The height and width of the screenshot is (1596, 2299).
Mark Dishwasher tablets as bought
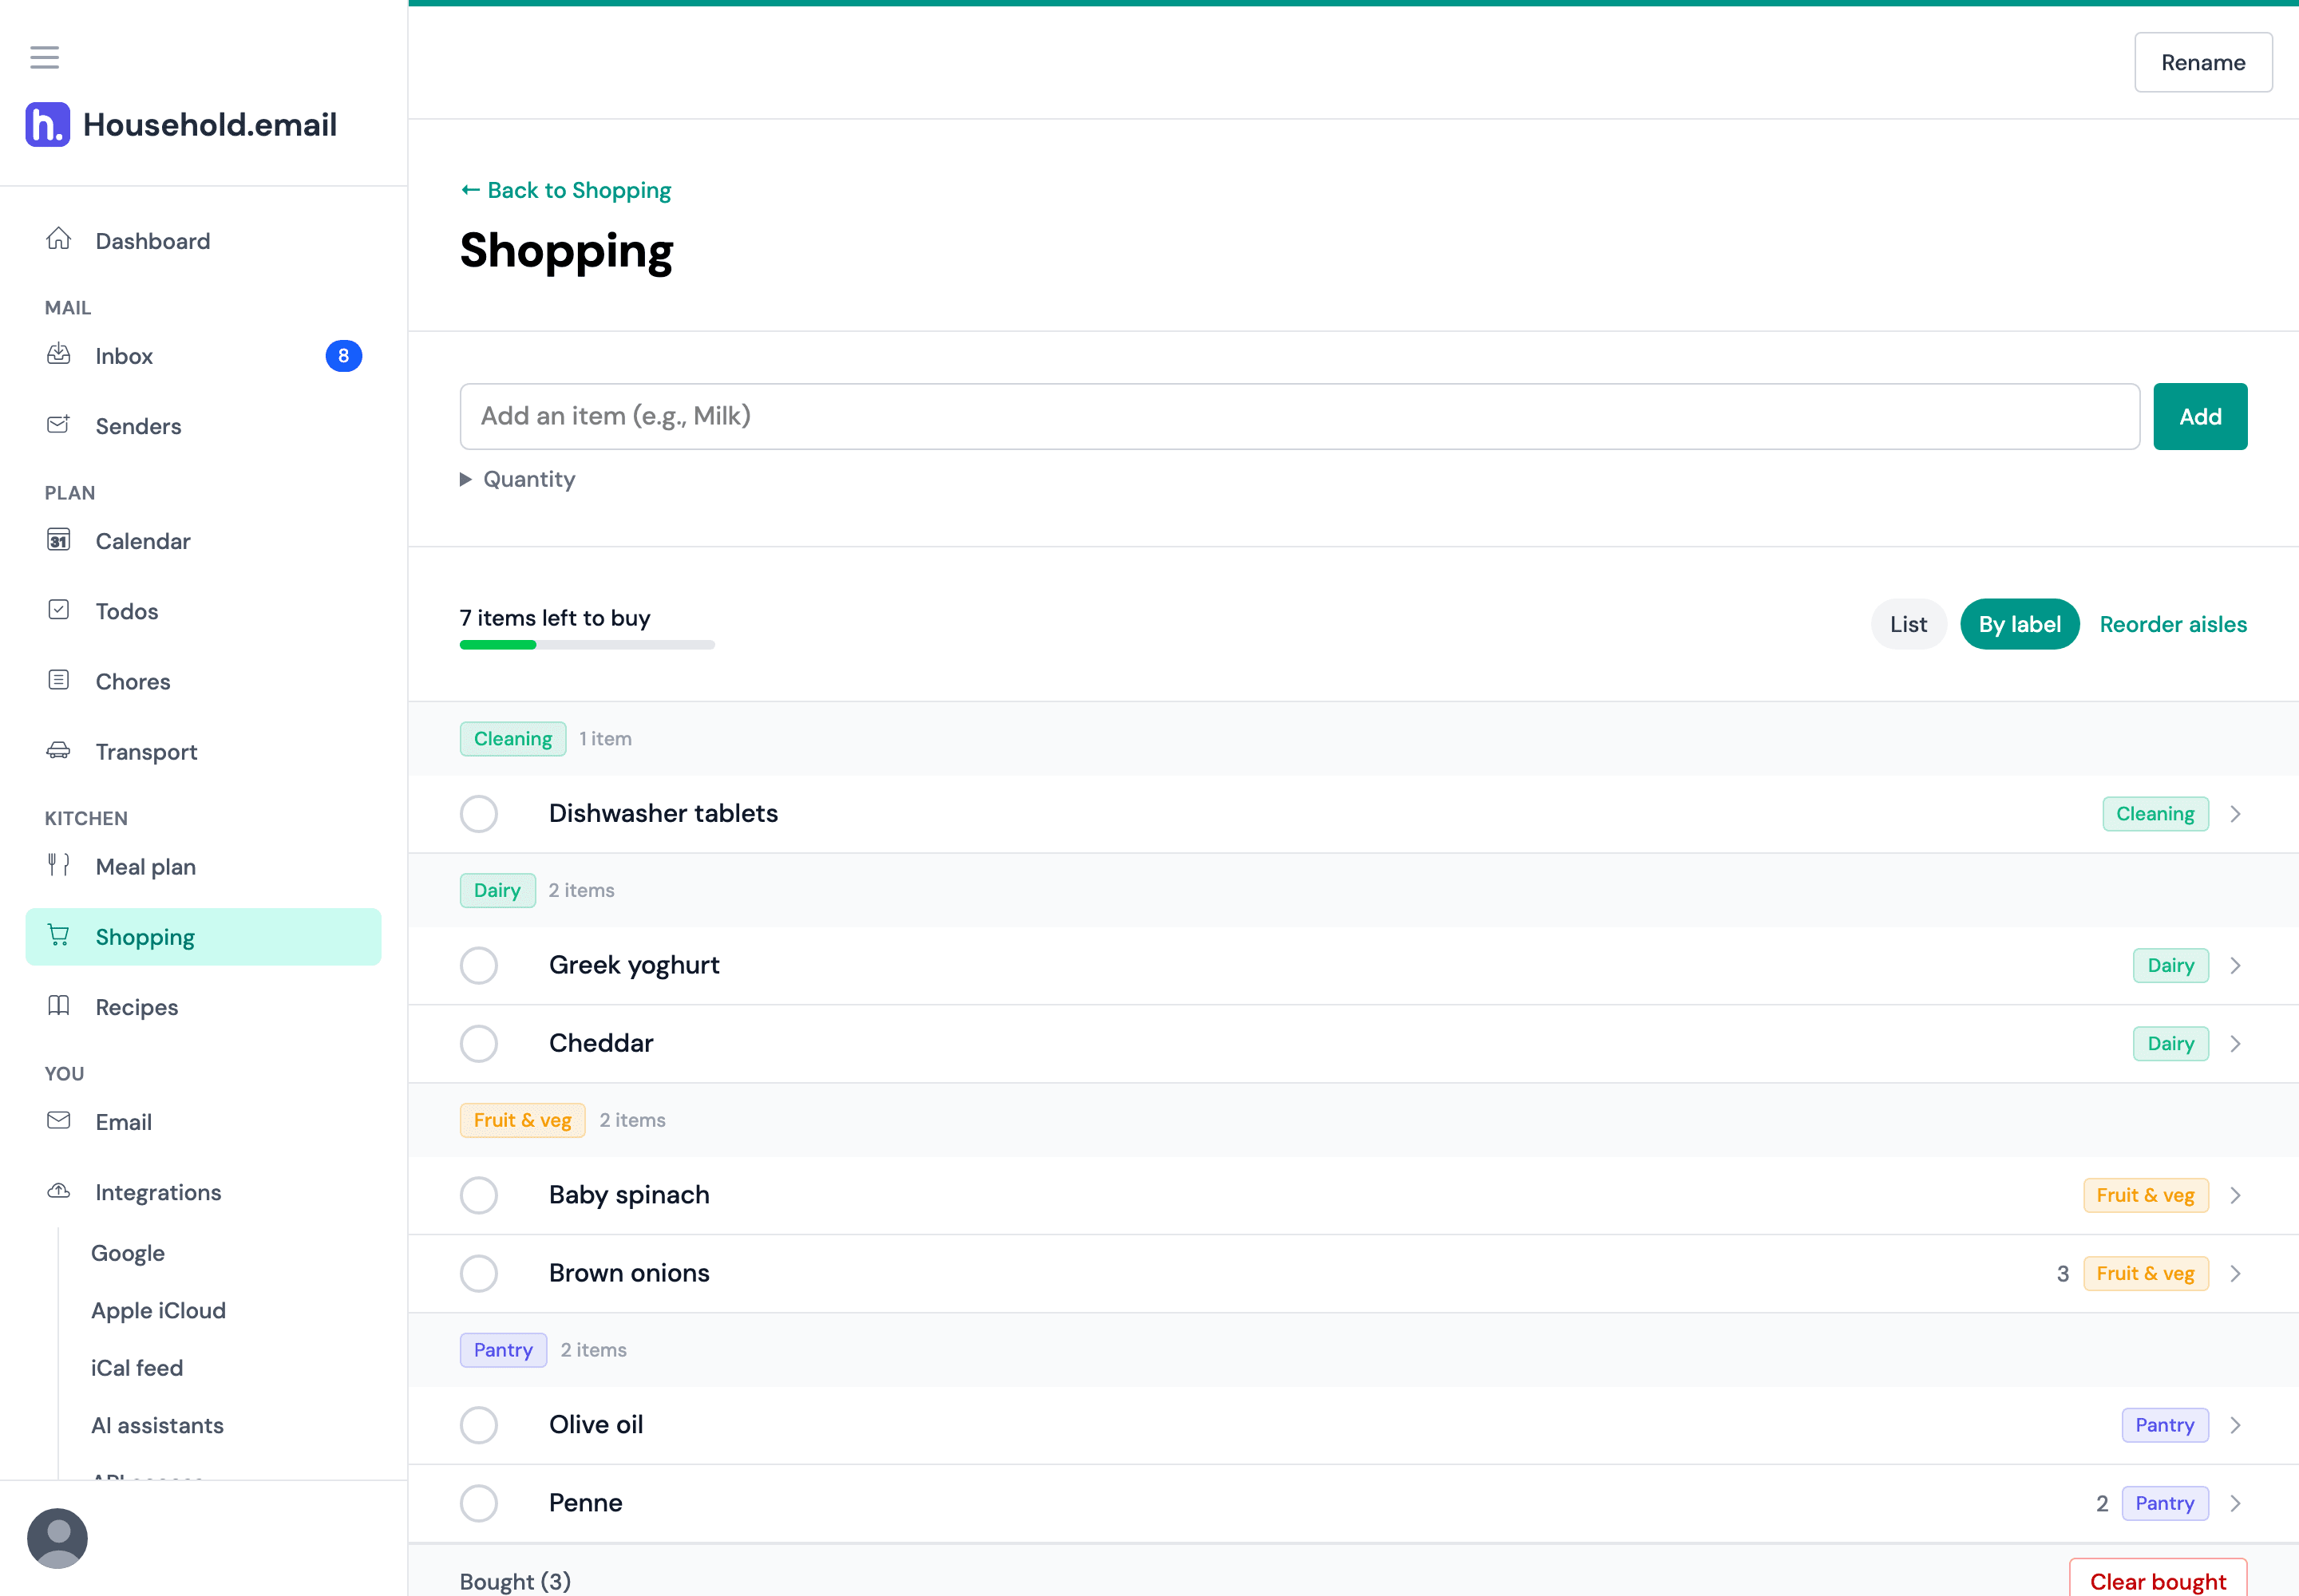click(479, 814)
